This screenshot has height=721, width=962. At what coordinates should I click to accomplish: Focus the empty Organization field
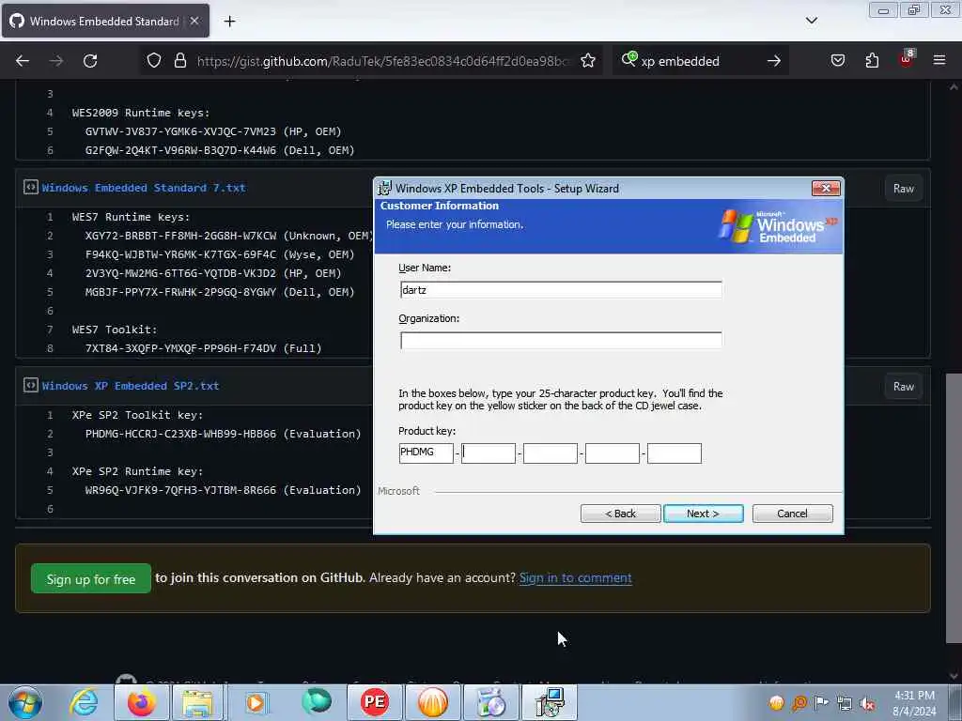coord(561,340)
